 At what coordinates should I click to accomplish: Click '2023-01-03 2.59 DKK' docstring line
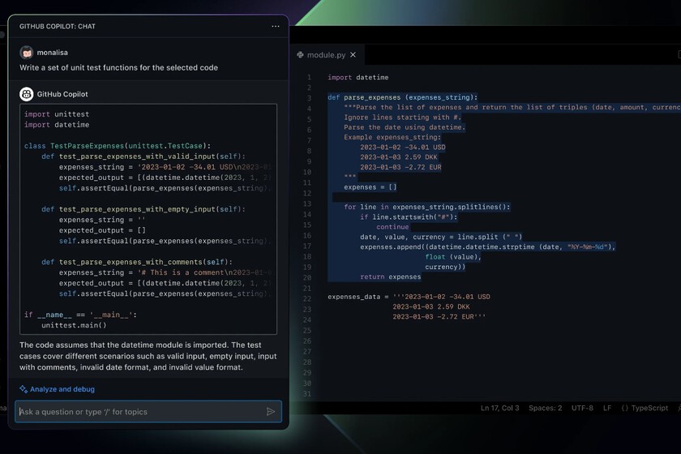click(x=399, y=157)
